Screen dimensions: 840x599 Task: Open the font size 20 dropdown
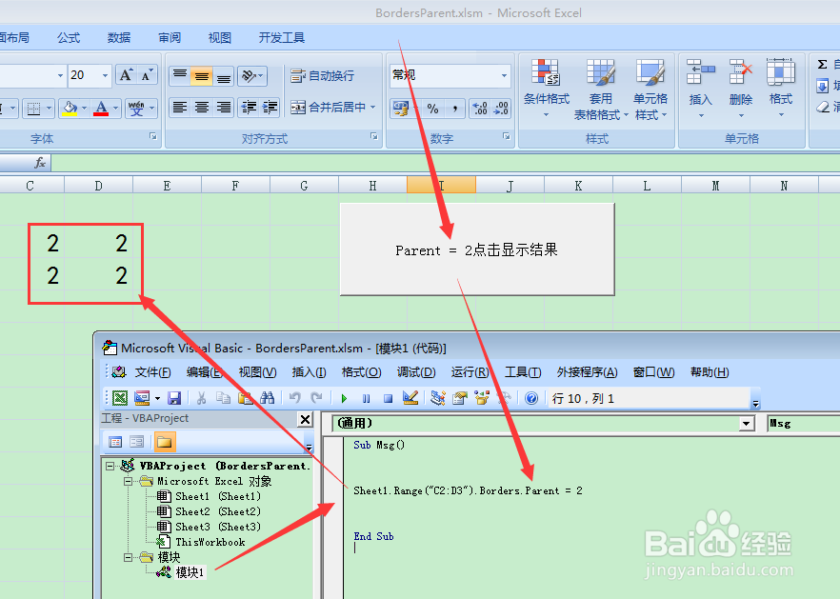click(105, 75)
